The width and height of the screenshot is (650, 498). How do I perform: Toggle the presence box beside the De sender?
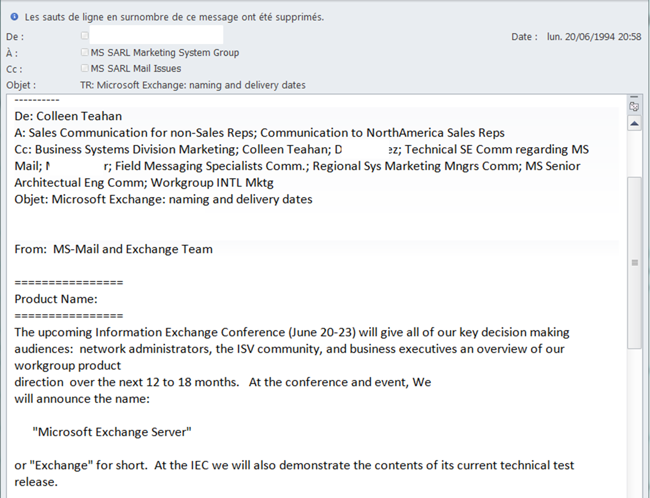click(x=85, y=35)
